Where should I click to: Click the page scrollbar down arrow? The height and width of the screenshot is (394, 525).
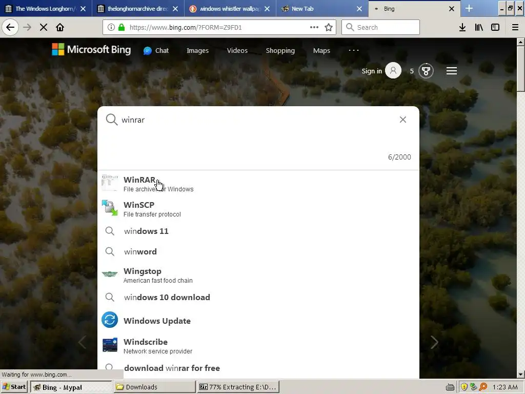pos(521,374)
